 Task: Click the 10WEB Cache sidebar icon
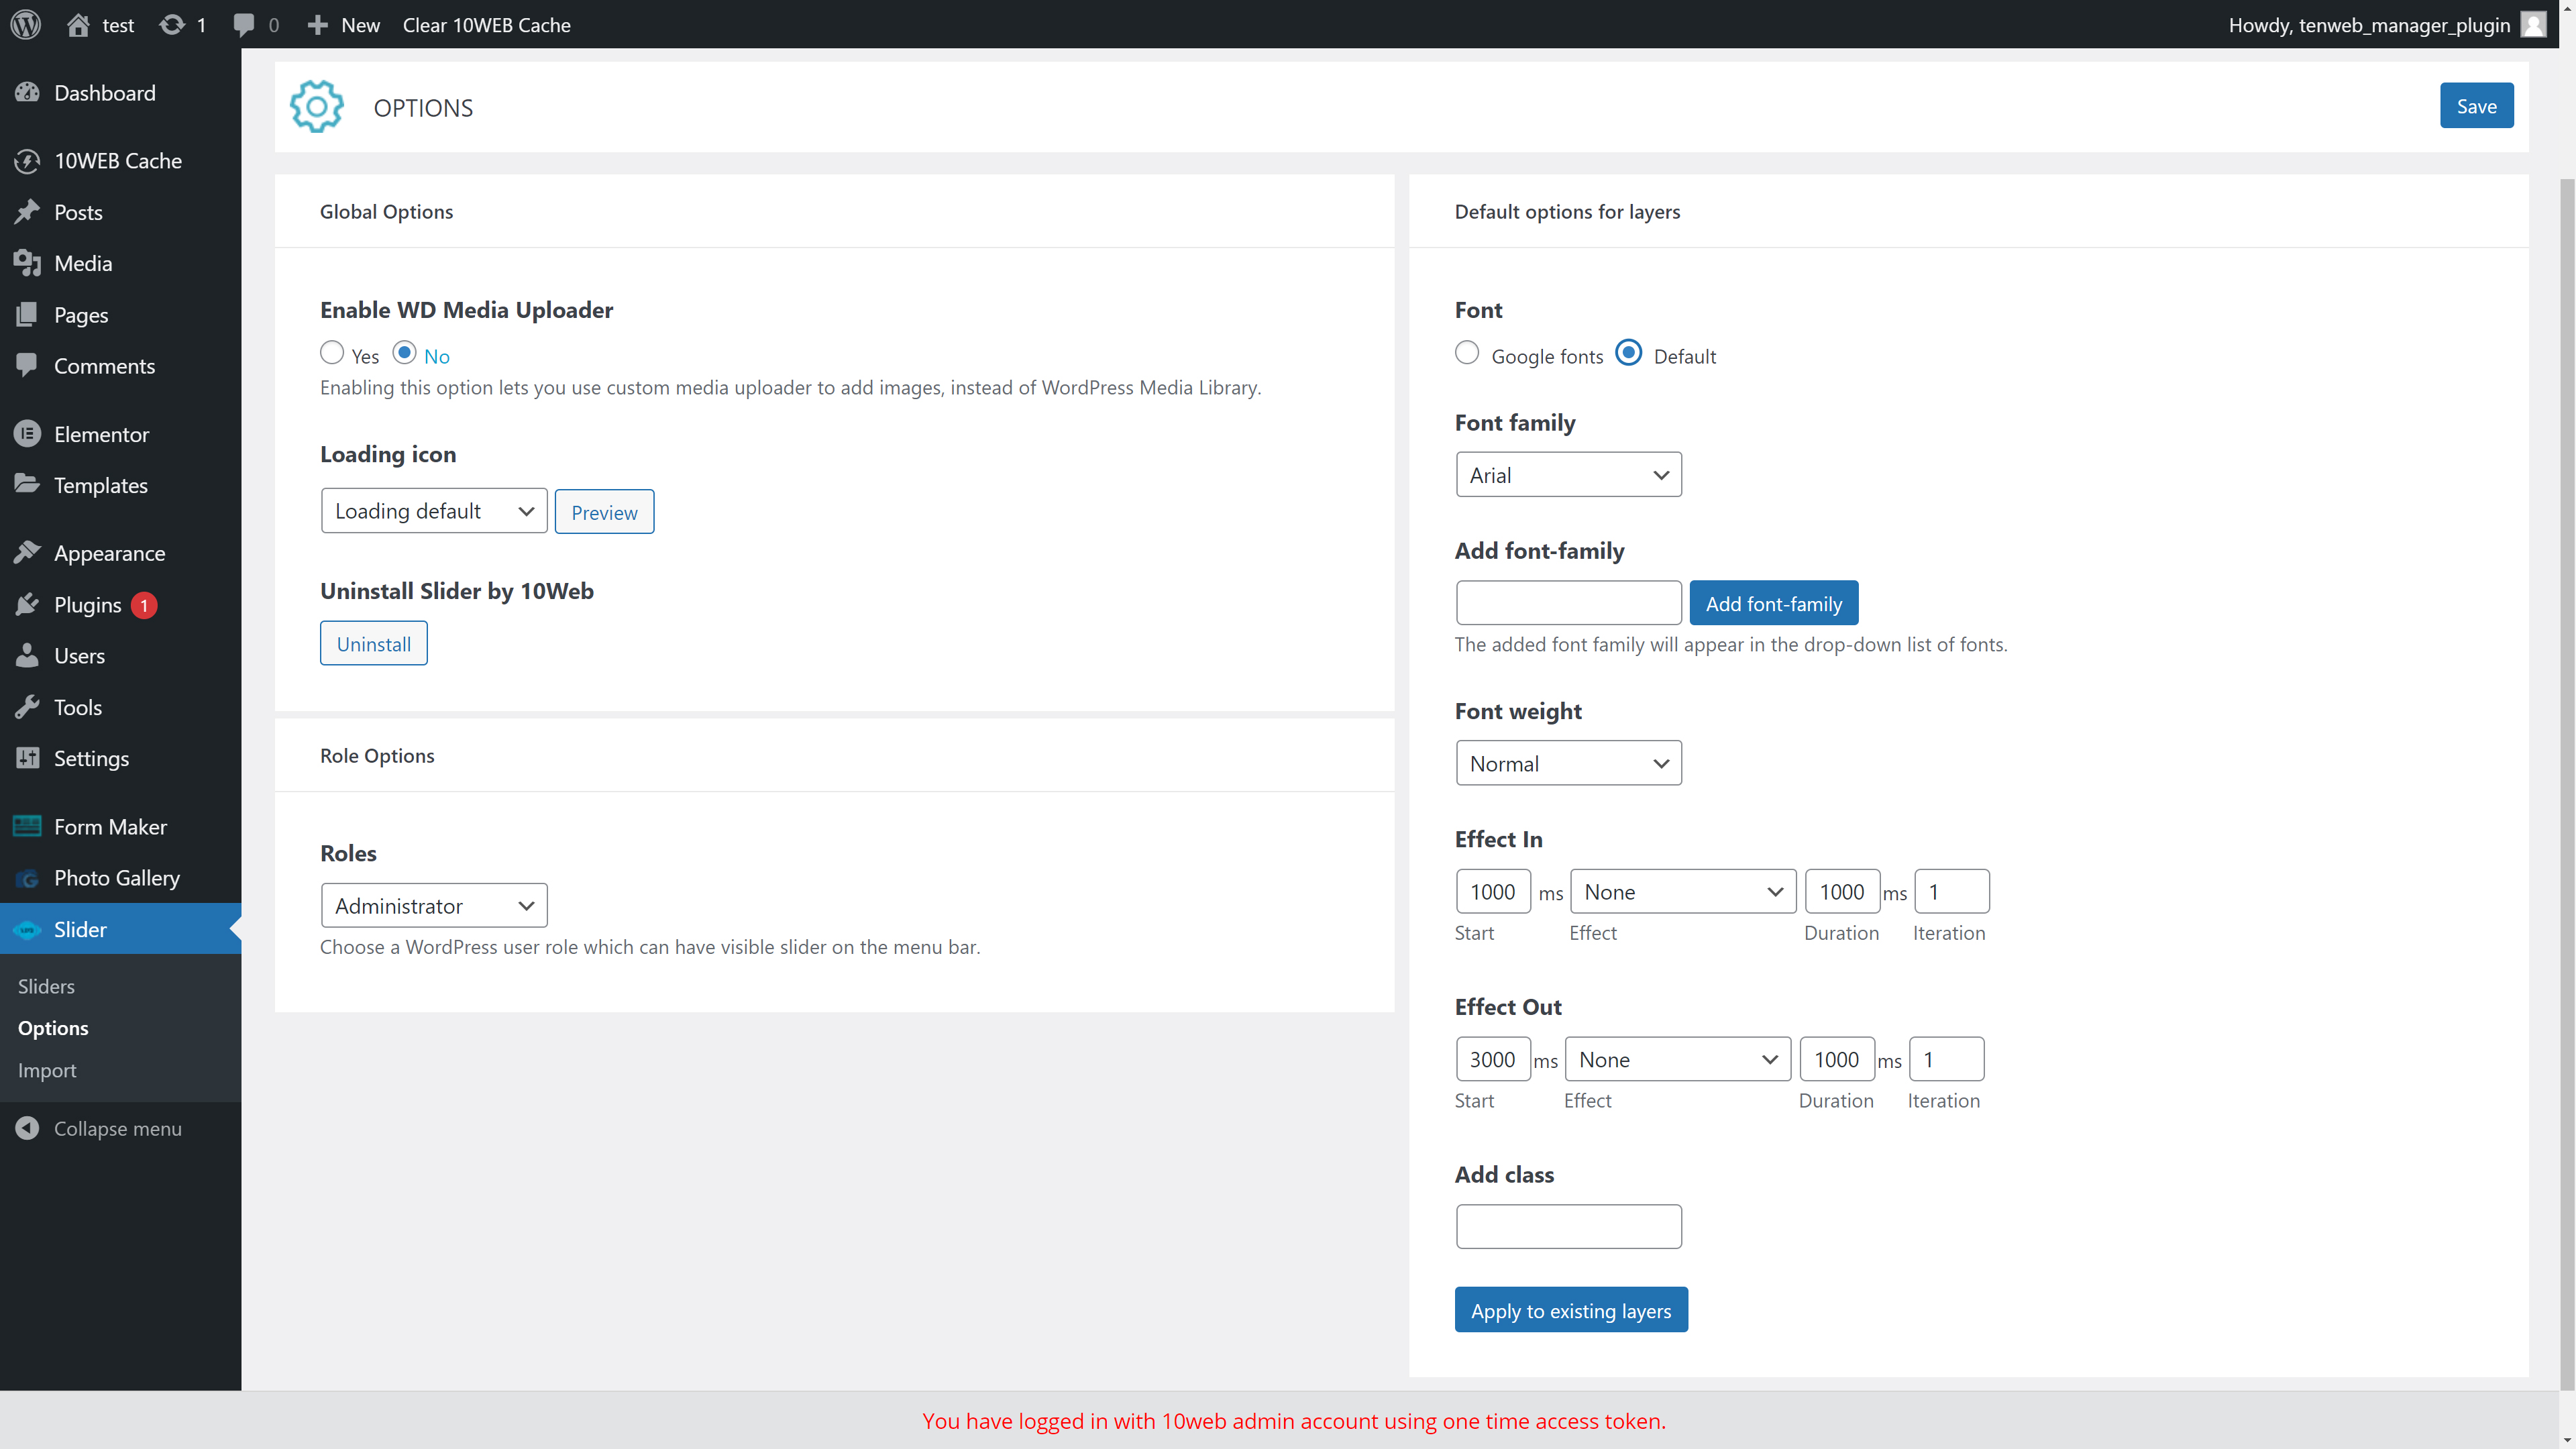(x=27, y=160)
